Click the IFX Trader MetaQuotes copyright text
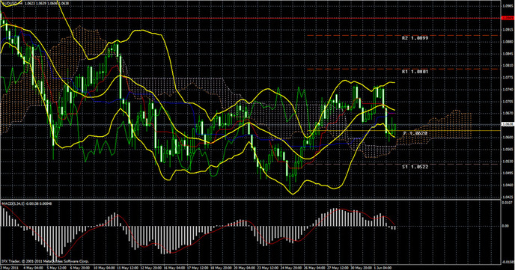The height and width of the screenshot is (270, 515). (46, 262)
